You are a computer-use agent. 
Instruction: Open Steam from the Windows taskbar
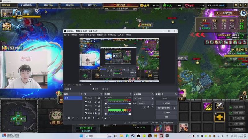(133, 136)
